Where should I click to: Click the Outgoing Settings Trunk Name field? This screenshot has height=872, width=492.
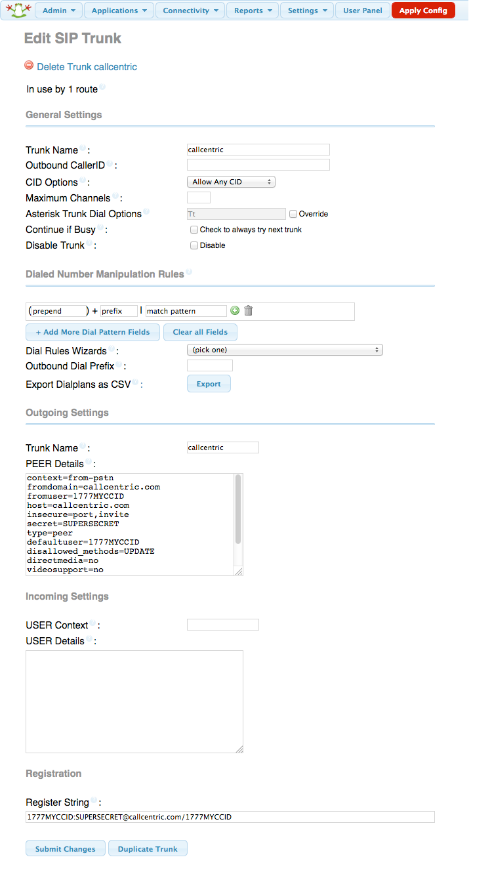pyautogui.click(x=223, y=447)
